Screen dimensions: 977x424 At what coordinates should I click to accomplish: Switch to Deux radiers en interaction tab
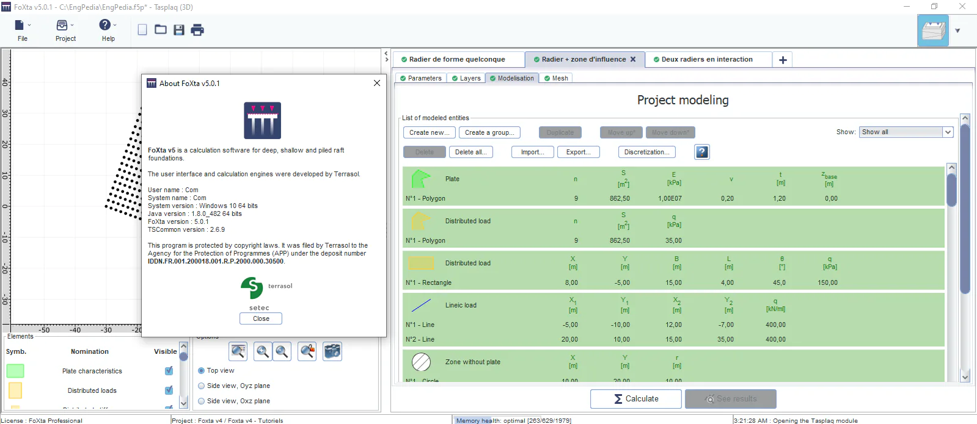click(707, 59)
